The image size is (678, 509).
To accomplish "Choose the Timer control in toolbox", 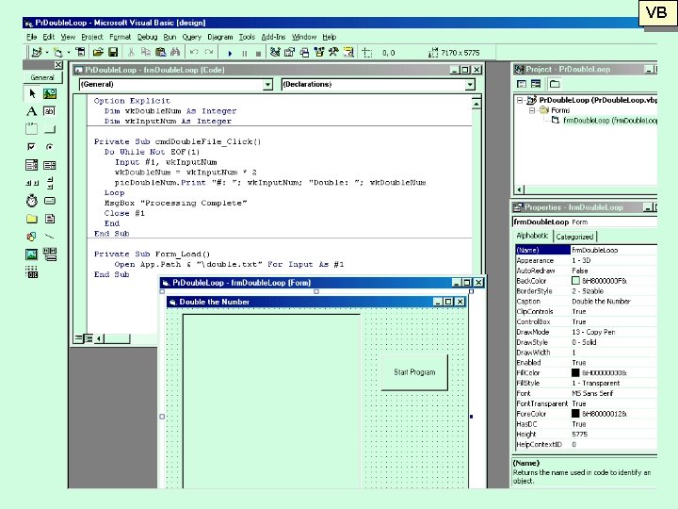I will pos(32,201).
